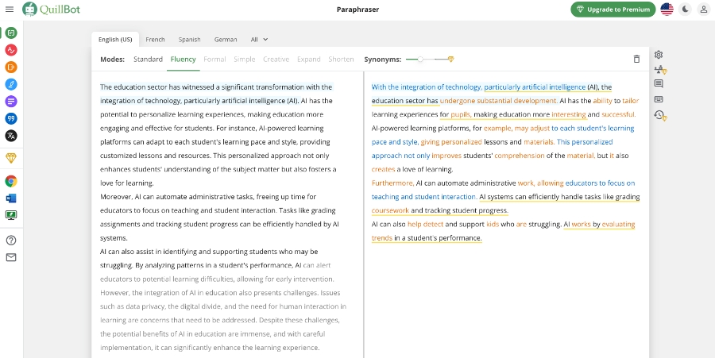Viewport: 715px width, 358px height.
Task: Select the Standard paraphrase mode
Action: (148, 59)
